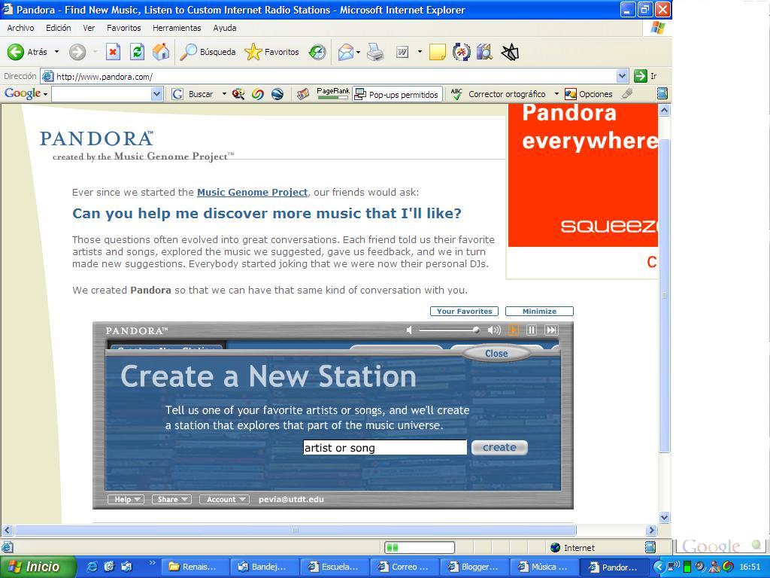Open the Ayuda menu
The width and height of the screenshot is (770, 578).
coord(224,28)
